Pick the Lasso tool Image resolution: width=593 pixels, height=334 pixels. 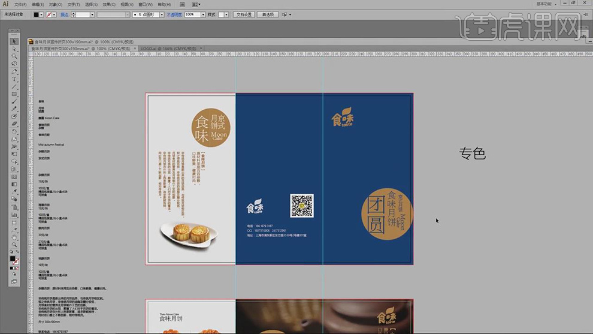(14, 64)
